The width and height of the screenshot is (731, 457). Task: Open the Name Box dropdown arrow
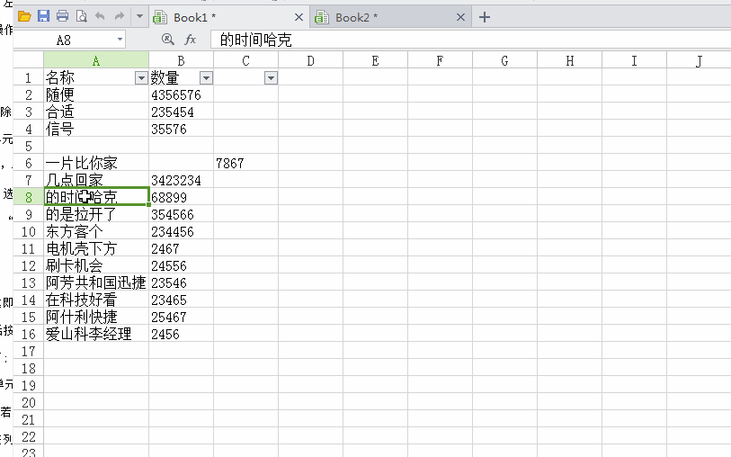pyautogui.click(x=120, y=40)
